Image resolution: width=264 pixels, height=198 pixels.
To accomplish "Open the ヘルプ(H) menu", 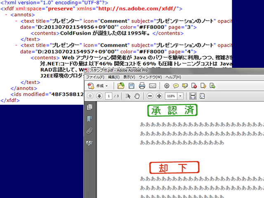I will (x=173, y=77).
